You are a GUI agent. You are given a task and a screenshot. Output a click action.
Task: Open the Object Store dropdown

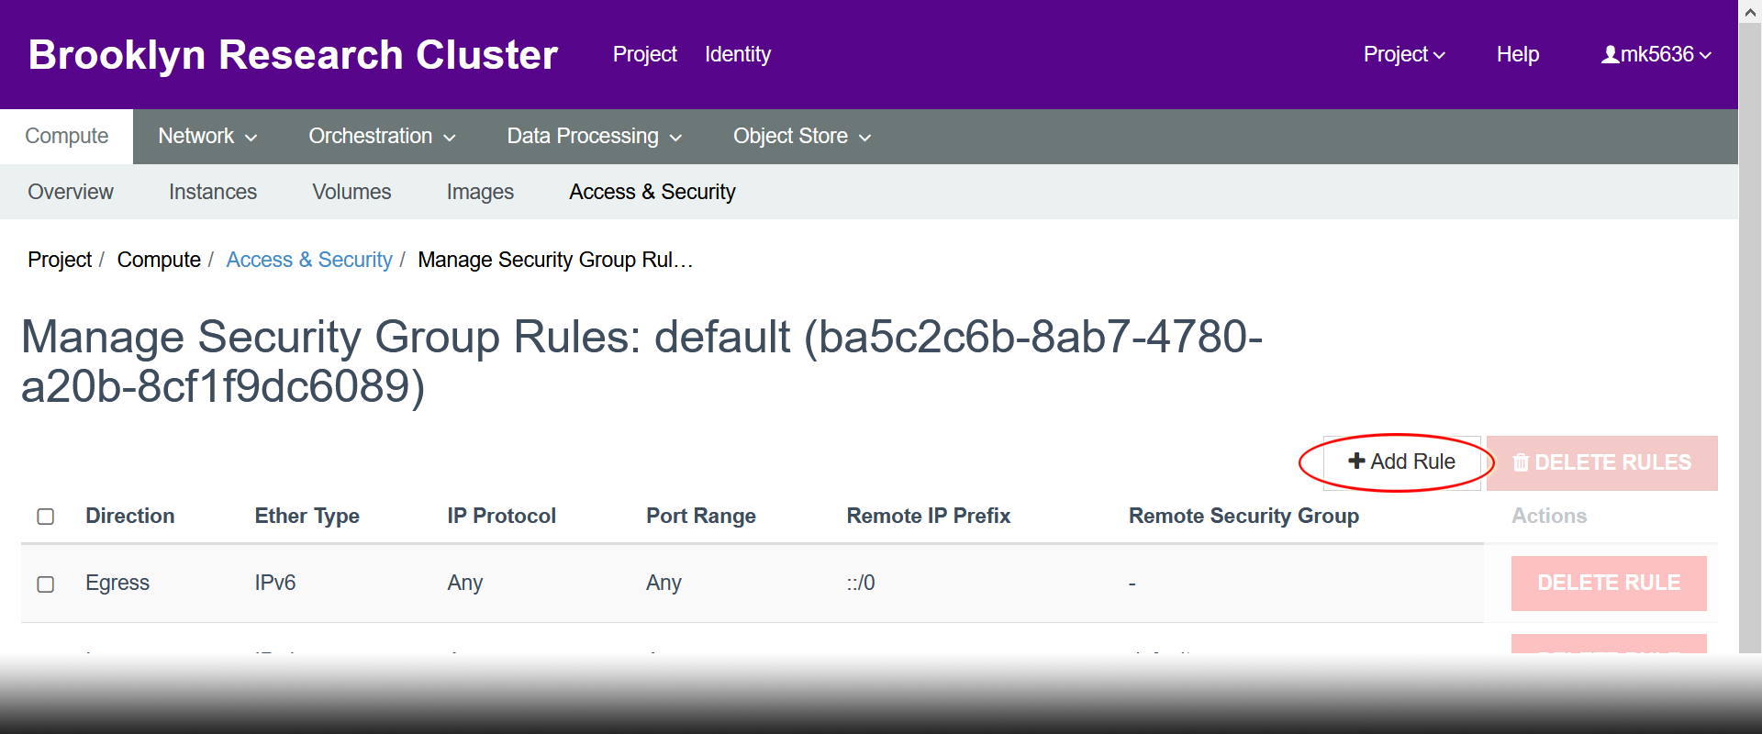(x=802, y=137)
